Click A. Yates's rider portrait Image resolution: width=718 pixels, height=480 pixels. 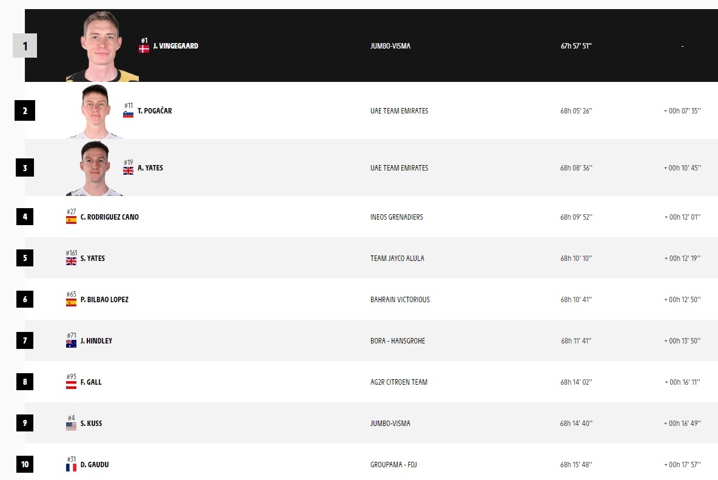(95, 169)
